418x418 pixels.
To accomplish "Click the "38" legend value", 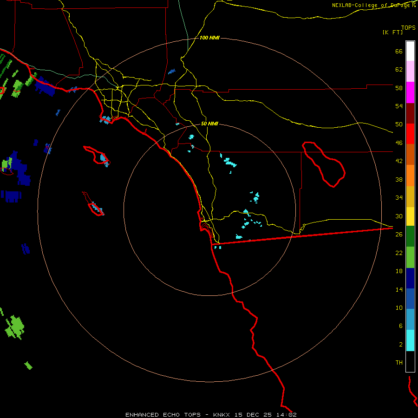I will 399,179.
